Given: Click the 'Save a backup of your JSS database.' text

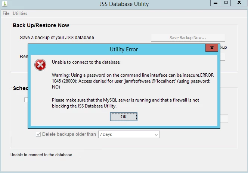Looking at the screenshot, I should point(58,38).
